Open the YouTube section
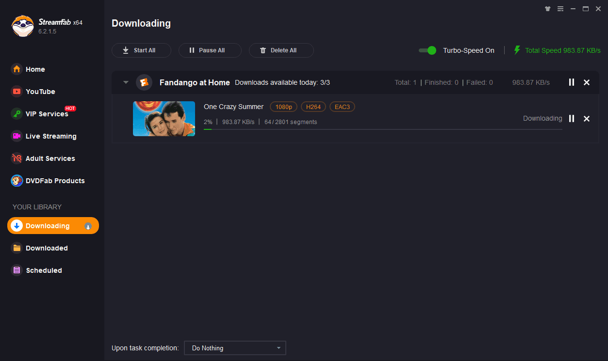 point(33,92)
